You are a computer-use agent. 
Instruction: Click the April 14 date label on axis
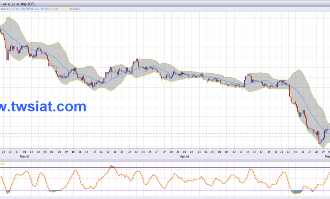pyautogui.click(x=248, y=152)
